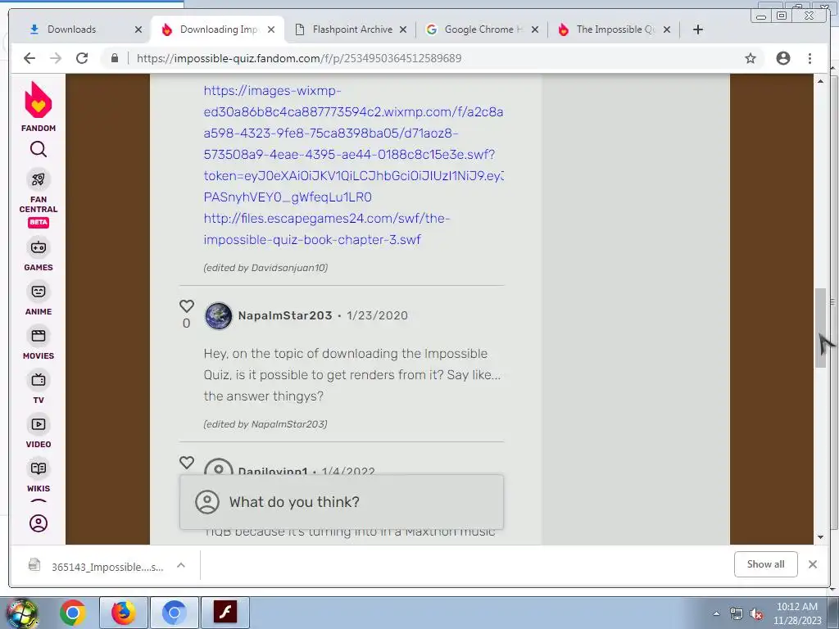Click NapalmStar203 post date 1/23/2020

pos(377,315)
